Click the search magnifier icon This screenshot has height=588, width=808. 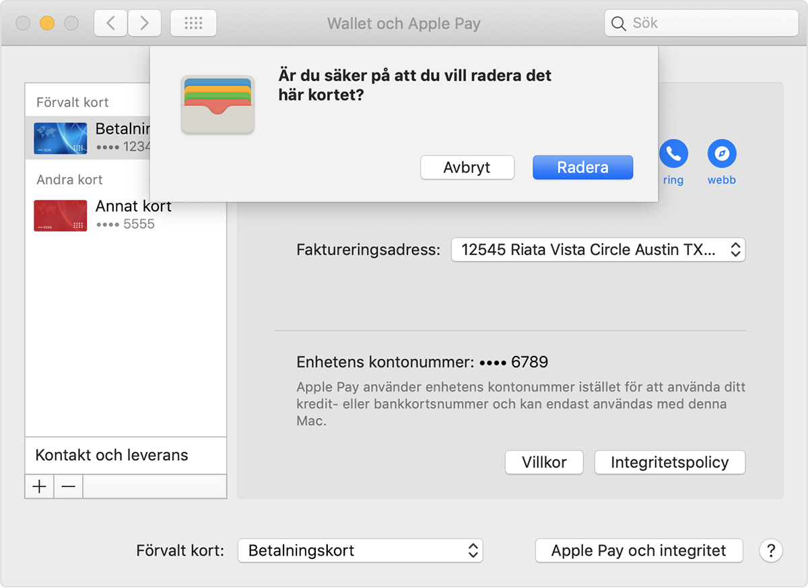[x=618, y=24]
